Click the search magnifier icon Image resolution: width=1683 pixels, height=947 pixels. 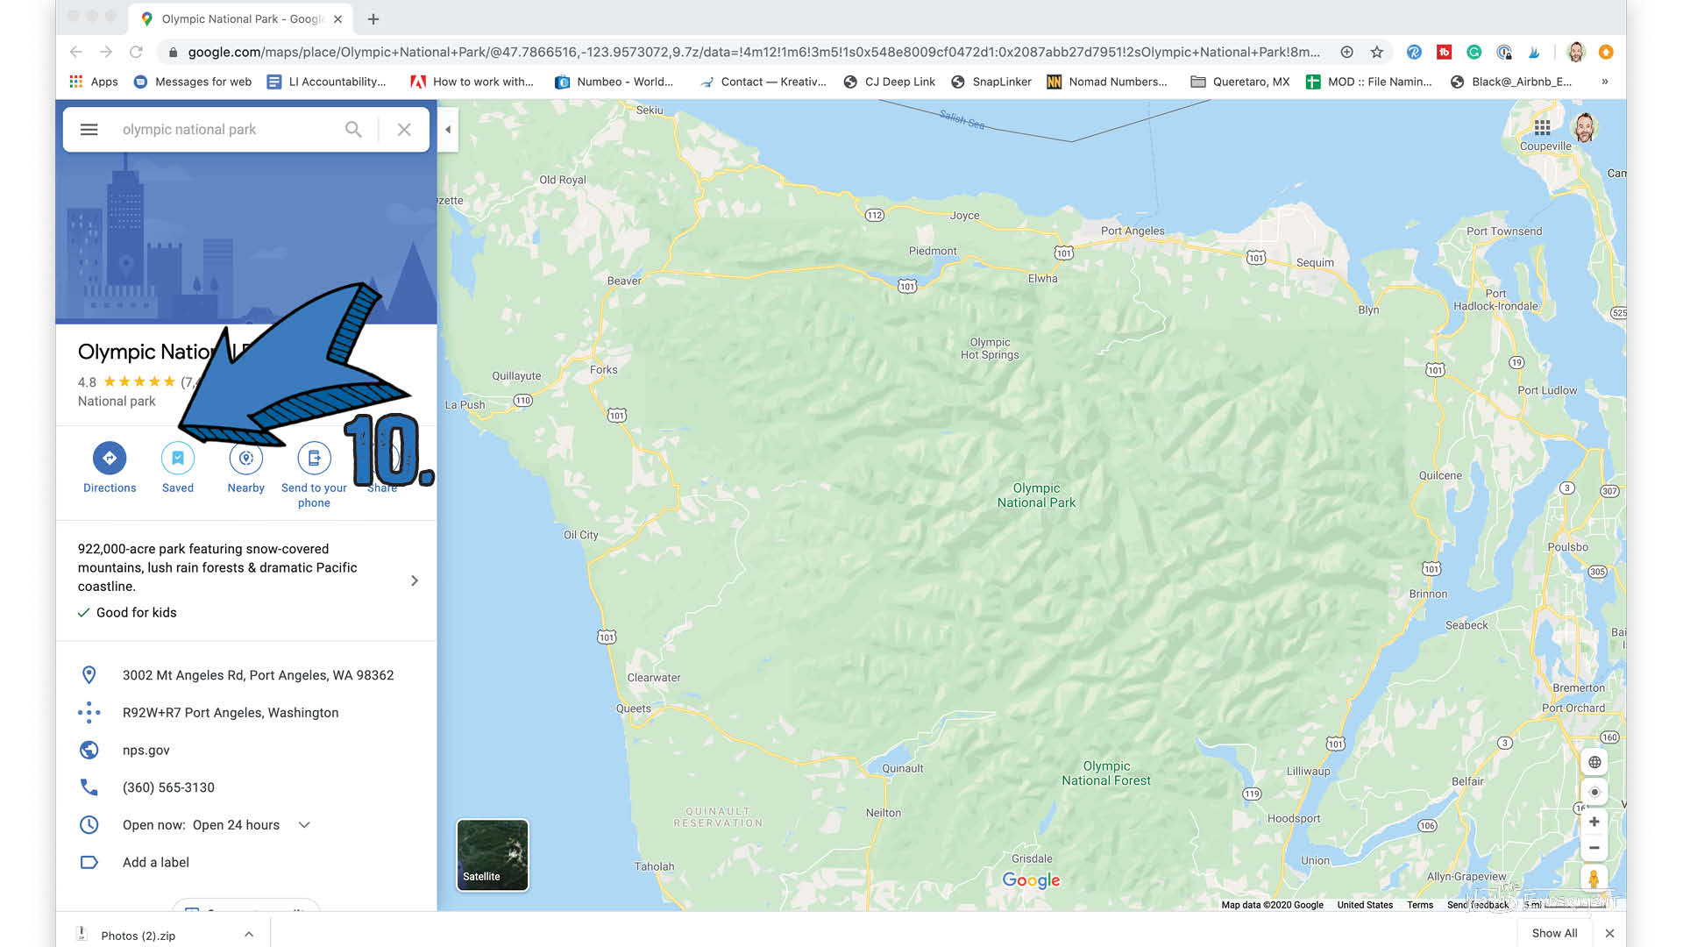(353, 130)
